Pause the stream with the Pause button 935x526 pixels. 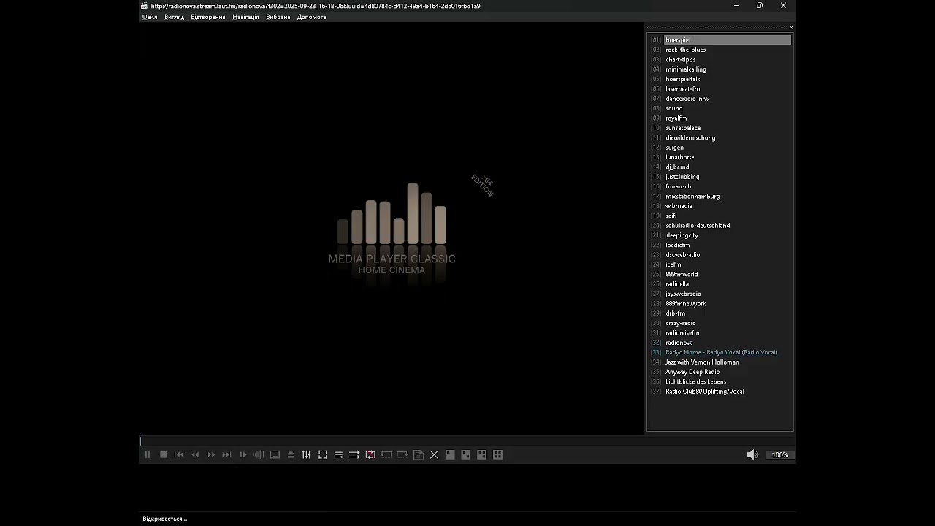click(148, 454)
